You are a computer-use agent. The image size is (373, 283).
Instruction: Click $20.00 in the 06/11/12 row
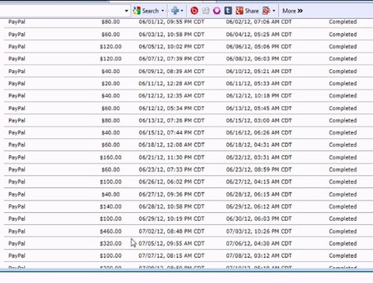111,83
